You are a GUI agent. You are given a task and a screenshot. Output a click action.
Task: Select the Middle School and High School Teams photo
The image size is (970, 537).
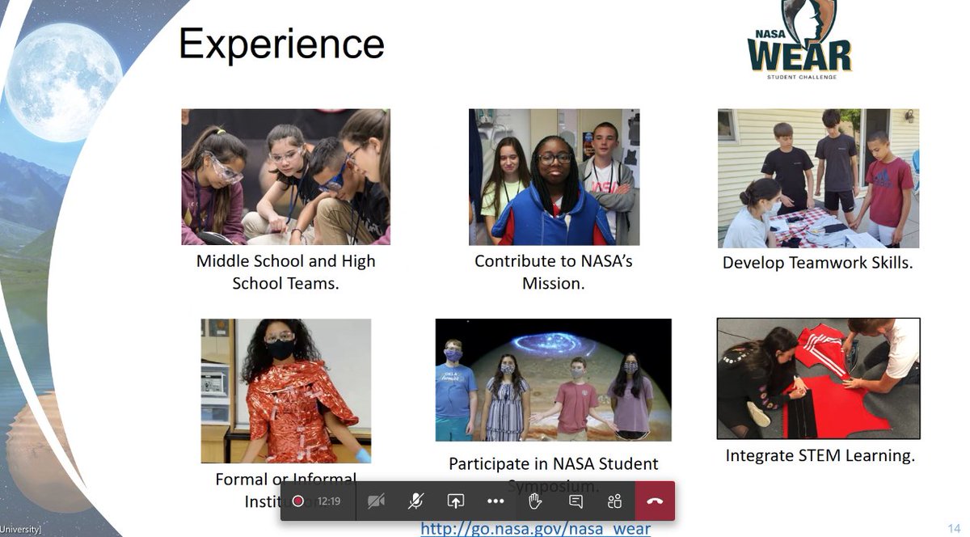coord(285,177)
